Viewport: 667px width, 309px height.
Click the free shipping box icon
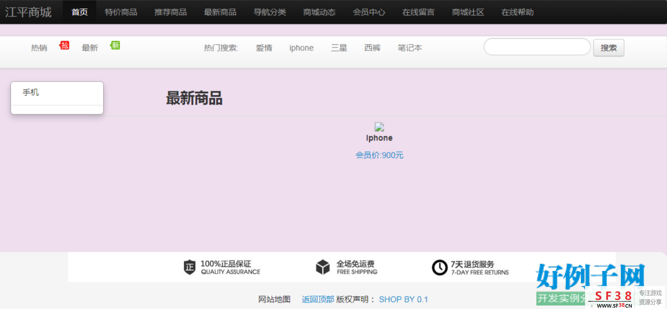point(323,267)
